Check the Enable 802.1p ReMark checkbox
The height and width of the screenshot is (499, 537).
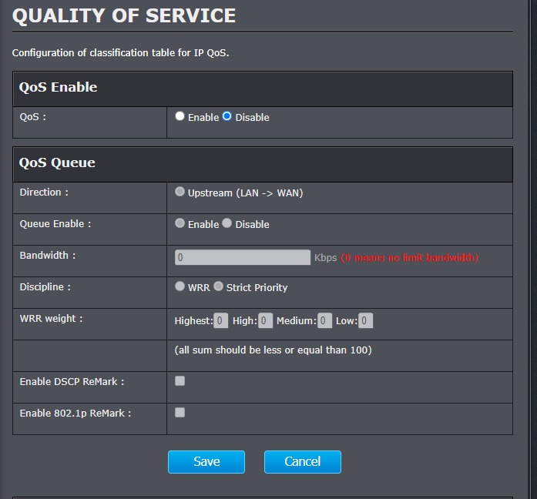click(180, 413)
